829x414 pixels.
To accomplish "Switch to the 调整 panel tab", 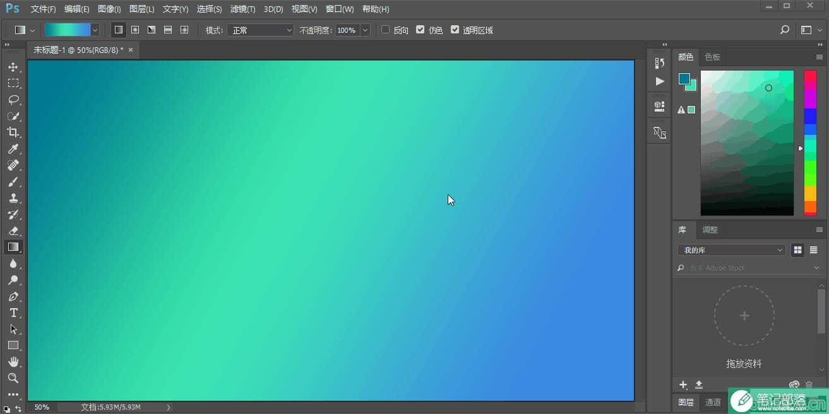I will pyautogui.click(x=710, y=229).
